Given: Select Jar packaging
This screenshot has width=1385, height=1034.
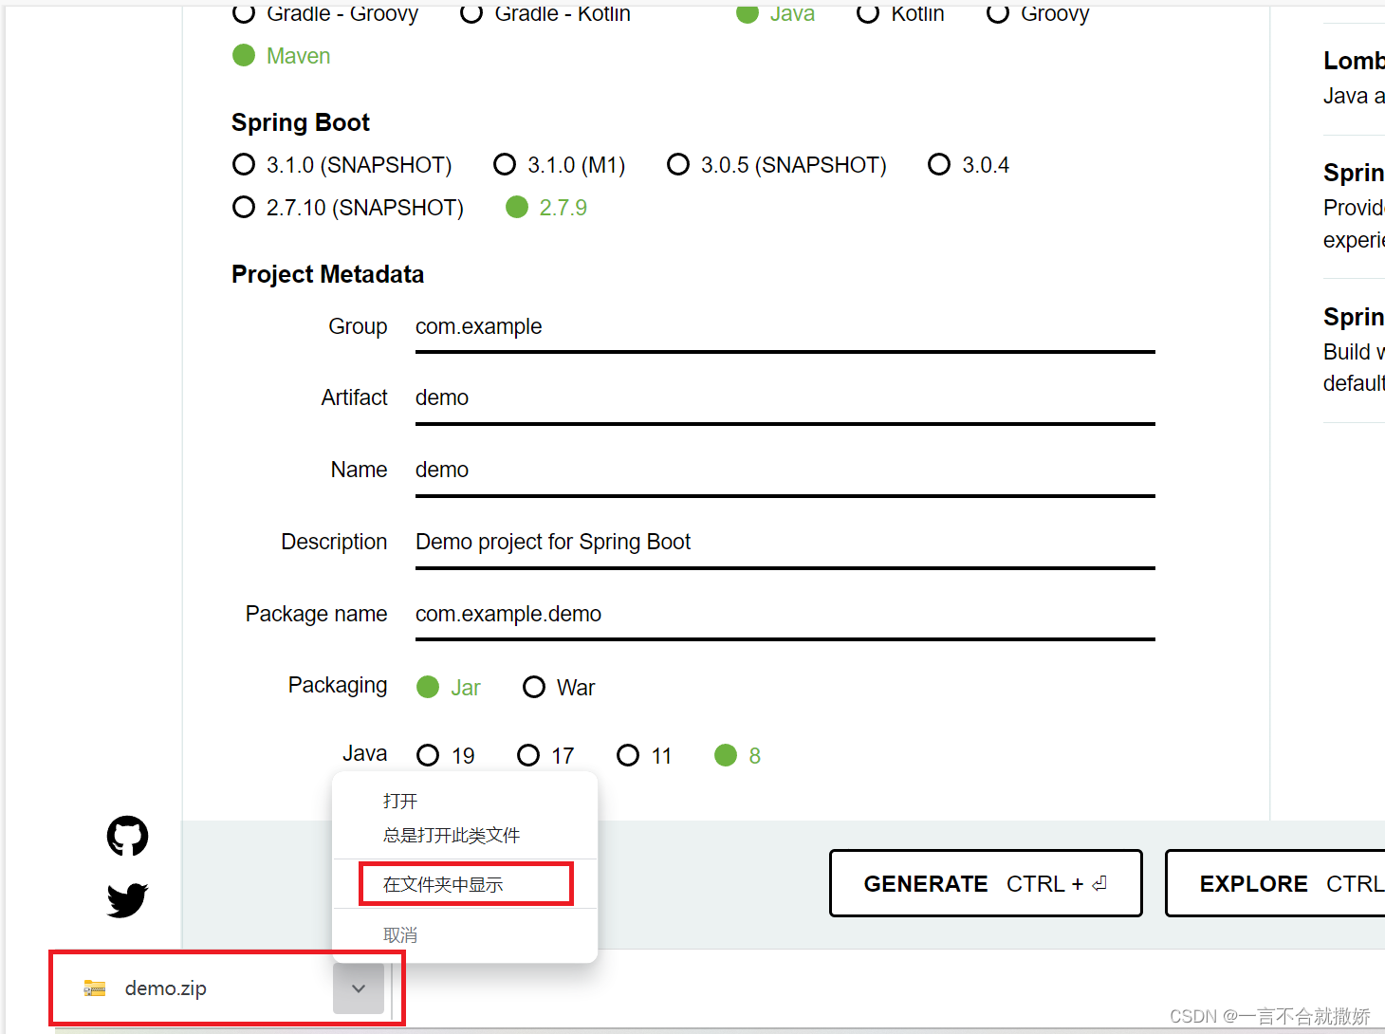Looking at the screenshot, I should point(449,687).
